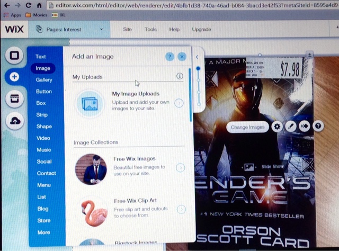Screen dimensions: 339x251
Task: Click the question mark help icon in Add an Image
Action: click(169, 57)
